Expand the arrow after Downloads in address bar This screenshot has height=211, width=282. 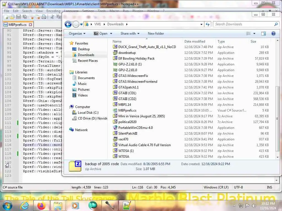coord(127,24)
